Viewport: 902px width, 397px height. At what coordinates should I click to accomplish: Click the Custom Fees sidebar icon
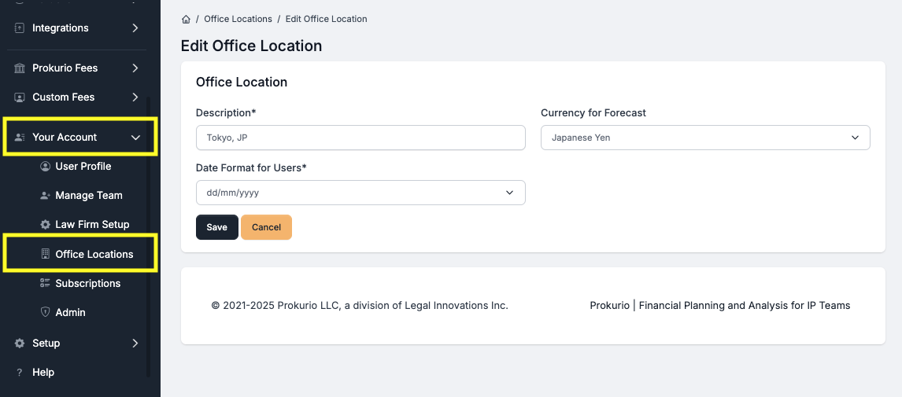point(20,97)
